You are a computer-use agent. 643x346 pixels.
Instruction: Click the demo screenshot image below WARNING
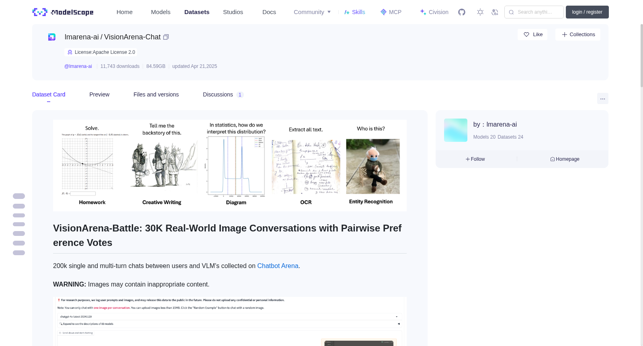230,321
